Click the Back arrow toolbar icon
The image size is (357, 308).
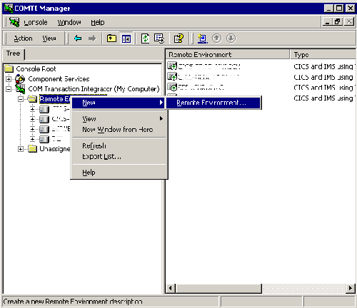[78, 38]
